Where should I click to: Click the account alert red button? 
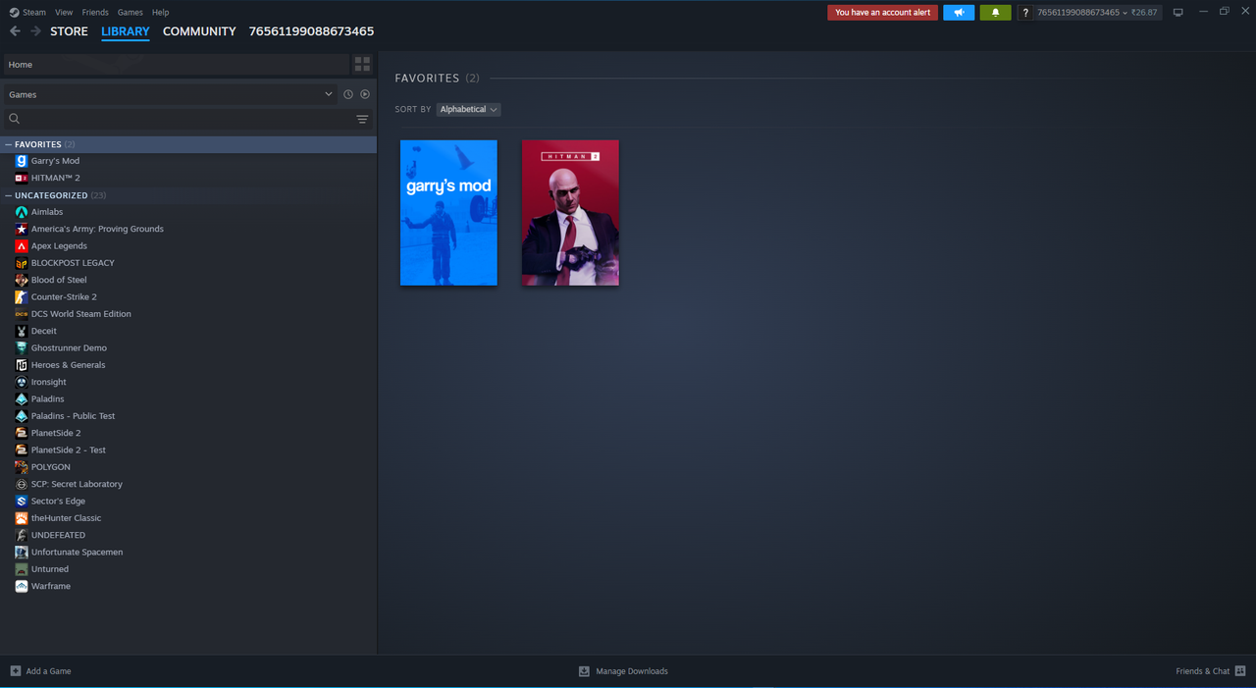click(x=882, y=13)
